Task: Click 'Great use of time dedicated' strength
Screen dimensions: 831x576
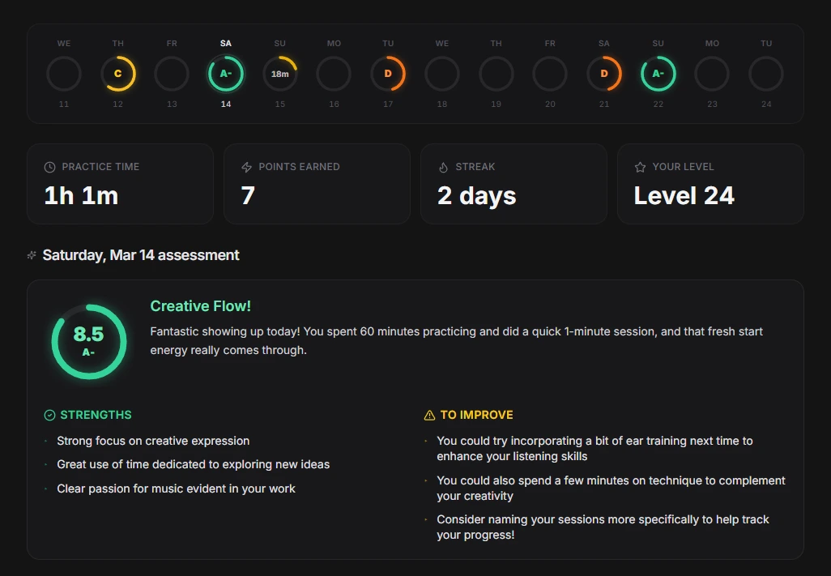Action: (194, 464)
